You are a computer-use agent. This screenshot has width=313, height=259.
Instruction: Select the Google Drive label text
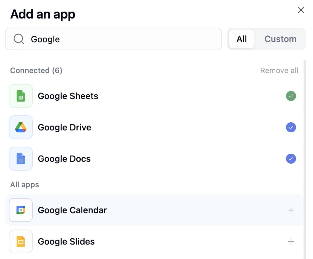[x=64, y=127]
